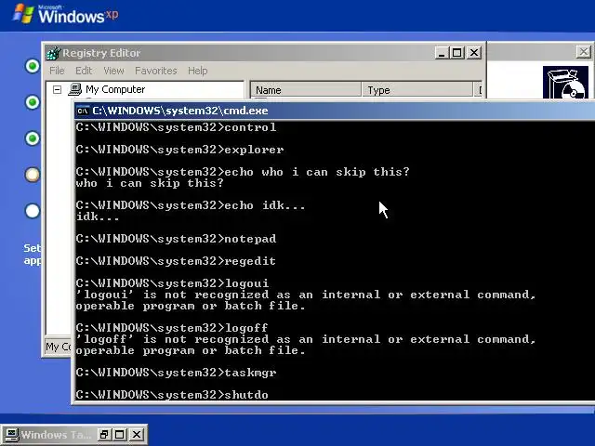Image resolution: width=595 pixels, height=446 pixels.
Task: Click the 'control' command line text
Action: [176, 127]
